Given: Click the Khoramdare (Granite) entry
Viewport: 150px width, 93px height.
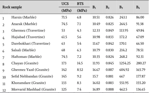Looking at the screenshot, I should pyautogui.click(x=28, y=83).
